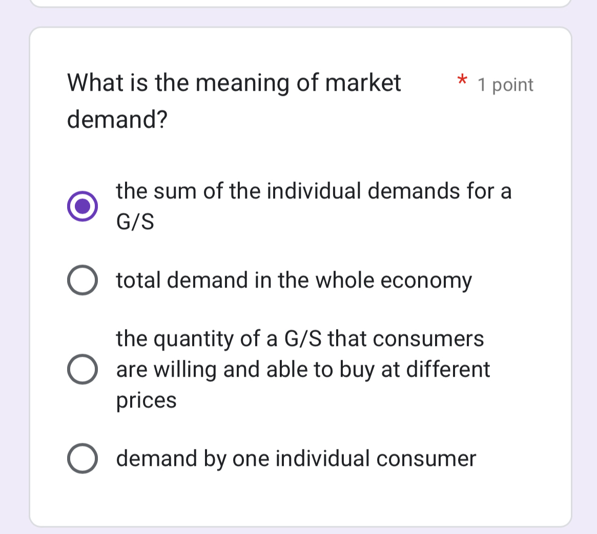This screenshot has width=597, height=534.
Task: Click the option text "demand by one individual consumer"
Action: [296, 459]
